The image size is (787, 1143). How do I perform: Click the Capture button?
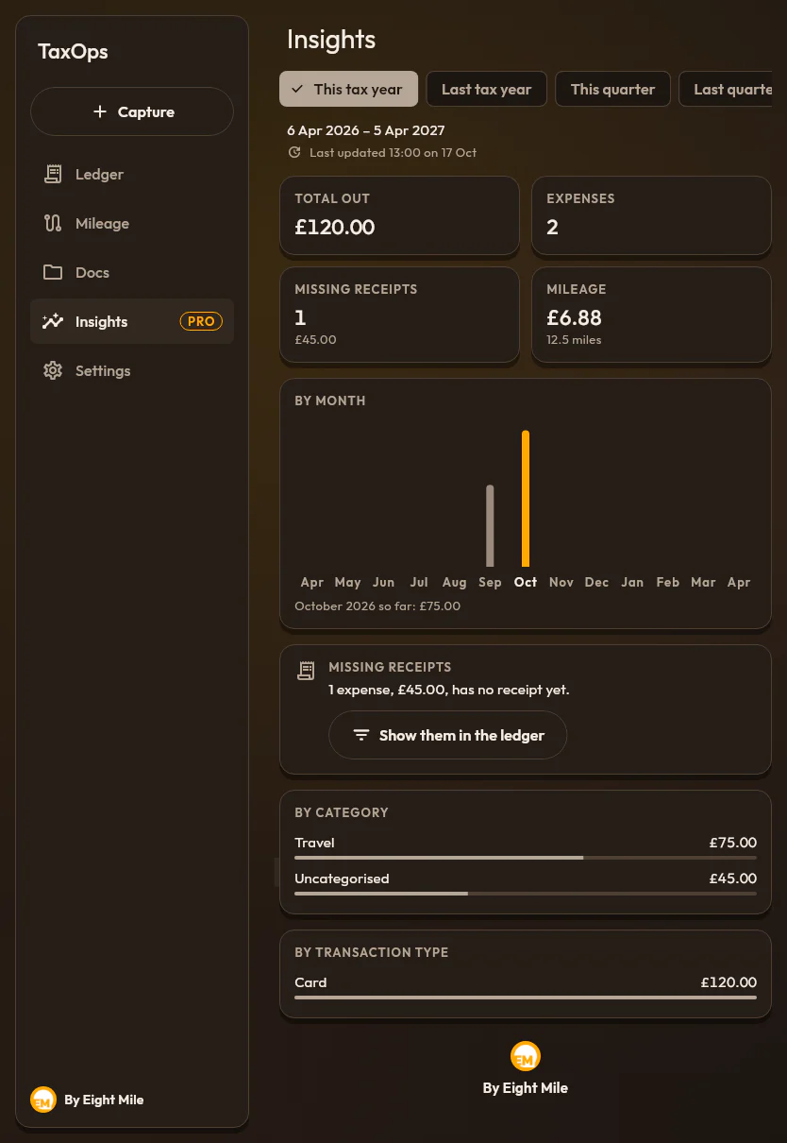pos(132,111)
